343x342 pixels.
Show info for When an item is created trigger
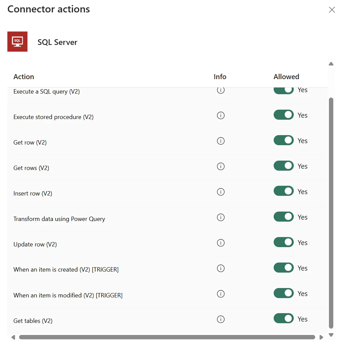(220, 268)
